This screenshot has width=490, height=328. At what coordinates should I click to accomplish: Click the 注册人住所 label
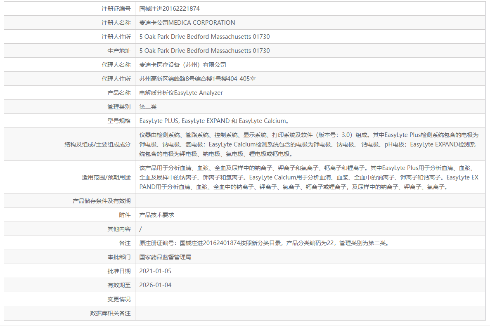click(x=116, y=37)
